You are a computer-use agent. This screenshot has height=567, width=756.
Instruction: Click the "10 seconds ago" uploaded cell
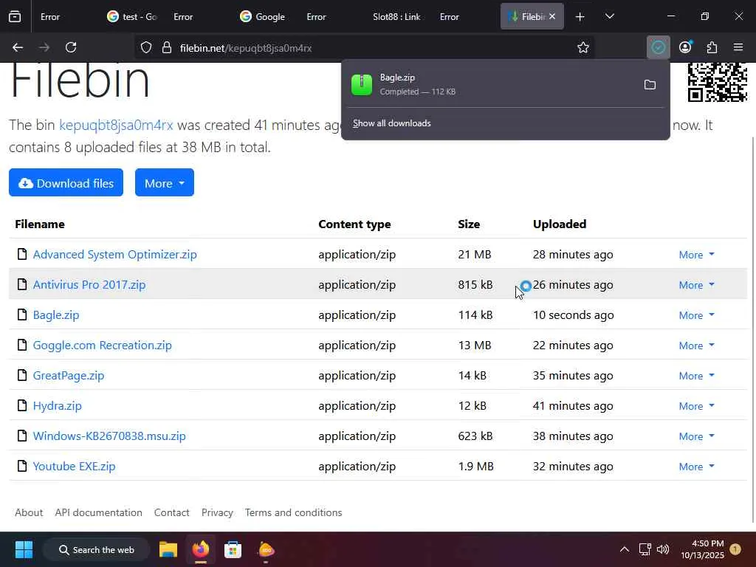click(573, 315)
